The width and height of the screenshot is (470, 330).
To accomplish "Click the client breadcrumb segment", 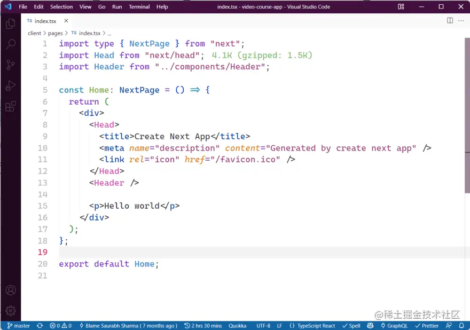I will tap(34, 33).
